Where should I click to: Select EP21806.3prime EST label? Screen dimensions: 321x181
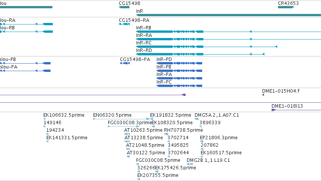[x=219, y=138]
